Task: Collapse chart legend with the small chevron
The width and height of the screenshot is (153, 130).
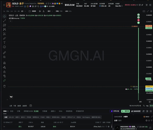Action: [10, 21]
